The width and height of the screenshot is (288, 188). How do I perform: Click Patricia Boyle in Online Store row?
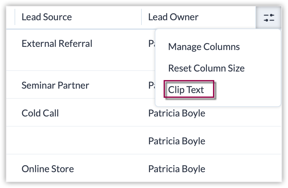[x=177, y=169]
